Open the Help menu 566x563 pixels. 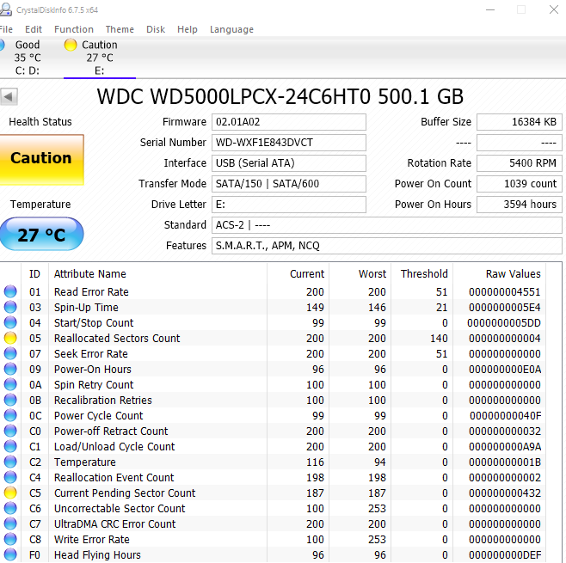pyautogui.click(x=187, y=29)
